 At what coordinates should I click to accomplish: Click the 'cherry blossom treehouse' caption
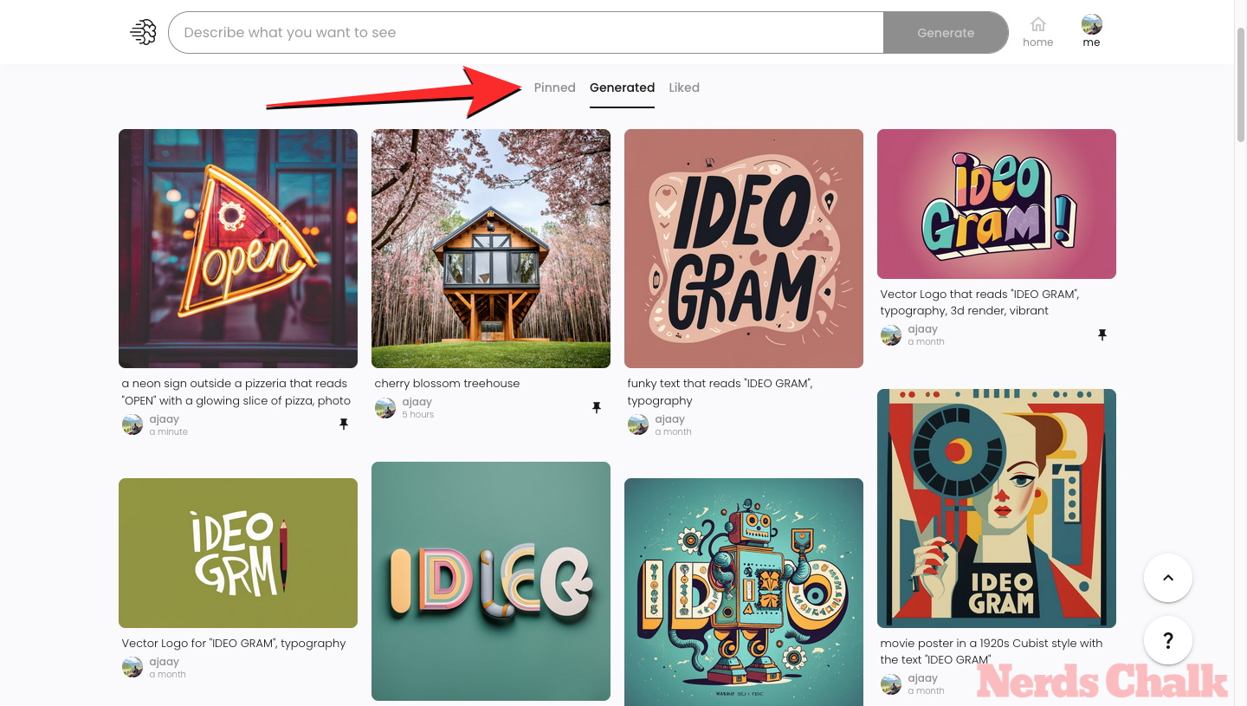coord(447,384)
